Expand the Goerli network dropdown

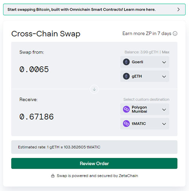pyautogui.click(x=145, y=62)
